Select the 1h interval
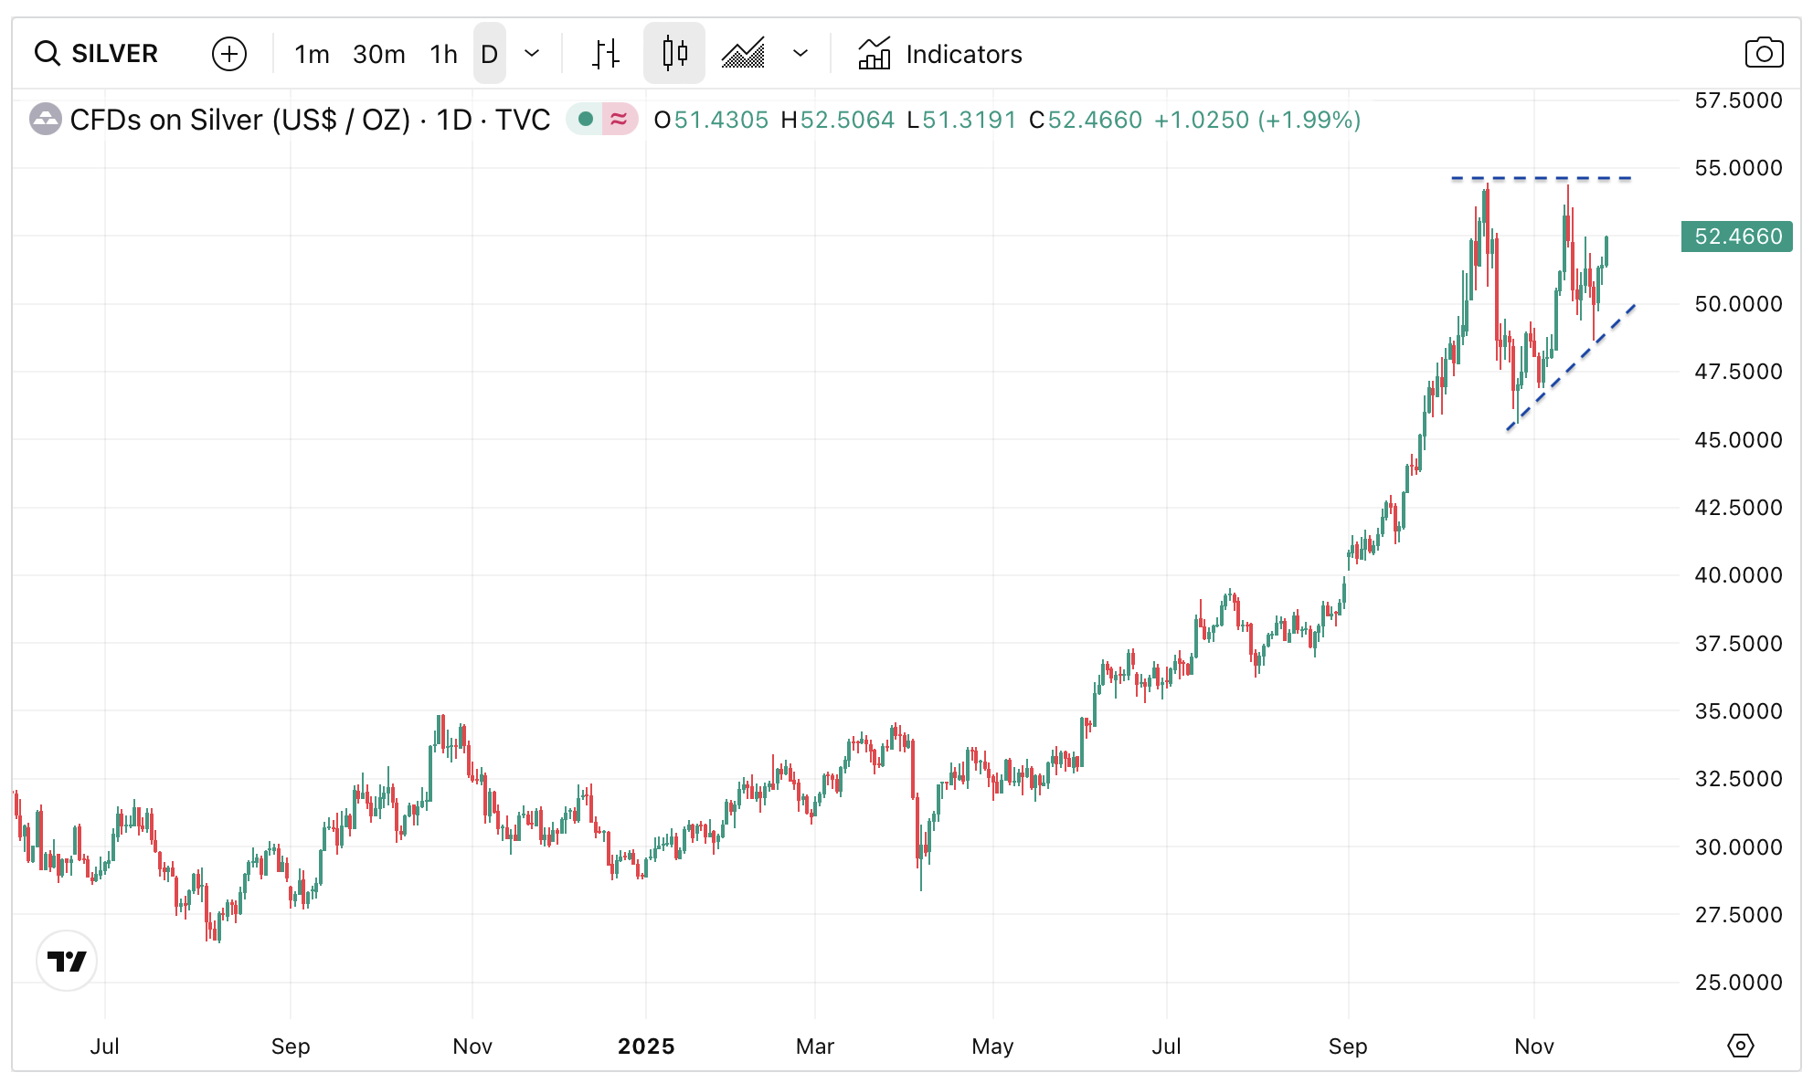The image size is (1813, 1083). 443,54
